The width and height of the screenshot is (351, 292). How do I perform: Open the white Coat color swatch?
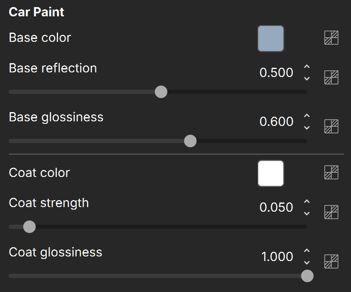271,174
